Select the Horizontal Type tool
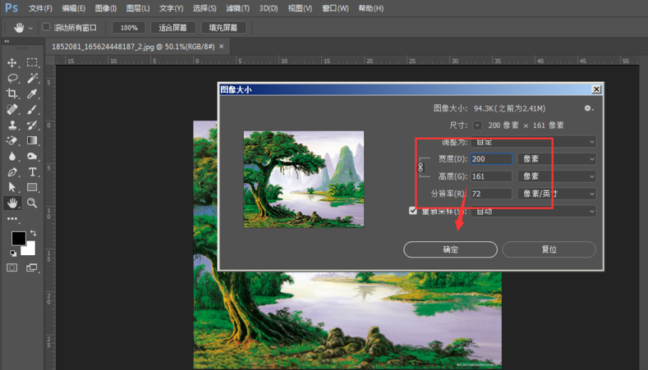The image size is (648, 370). point(32,171)
